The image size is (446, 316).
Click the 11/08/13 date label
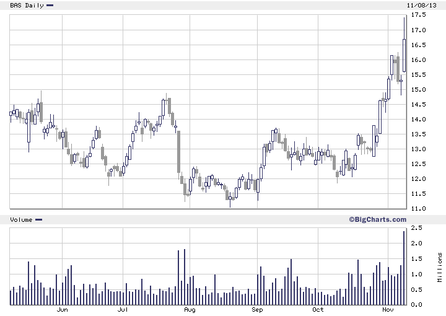click(x=422, y=6)
